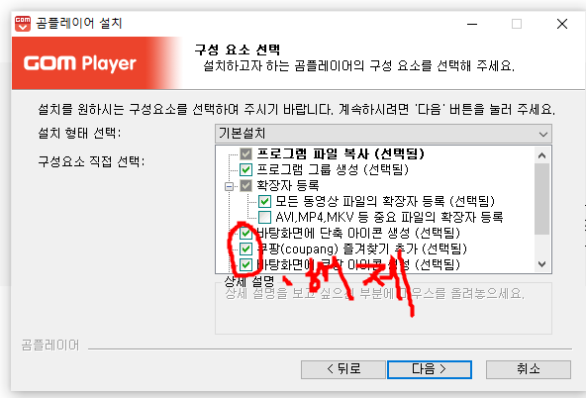Uncheck 바탕화면에 단축 아이콘 생성
This screenshot has width=586, height=398.
coord(245,234)
